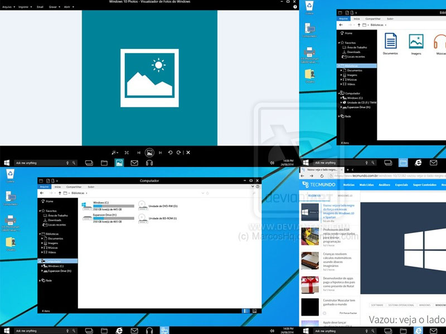Click the up arrow in Bibliotecas window

pos(359,25)
